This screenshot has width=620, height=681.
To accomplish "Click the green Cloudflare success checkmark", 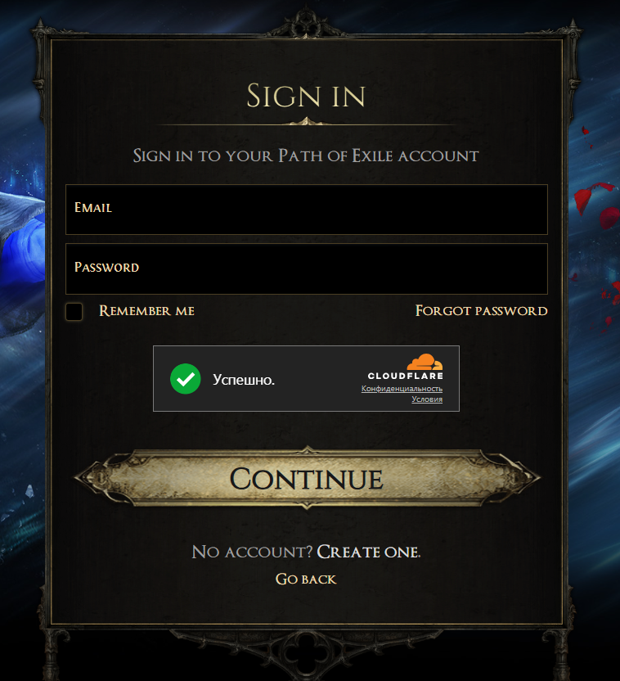I will click(185, 379).
